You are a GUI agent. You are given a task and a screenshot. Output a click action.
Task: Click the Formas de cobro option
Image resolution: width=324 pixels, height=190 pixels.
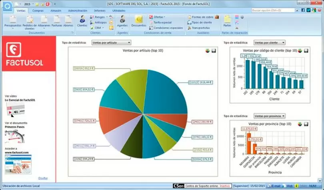pos(200,17)
